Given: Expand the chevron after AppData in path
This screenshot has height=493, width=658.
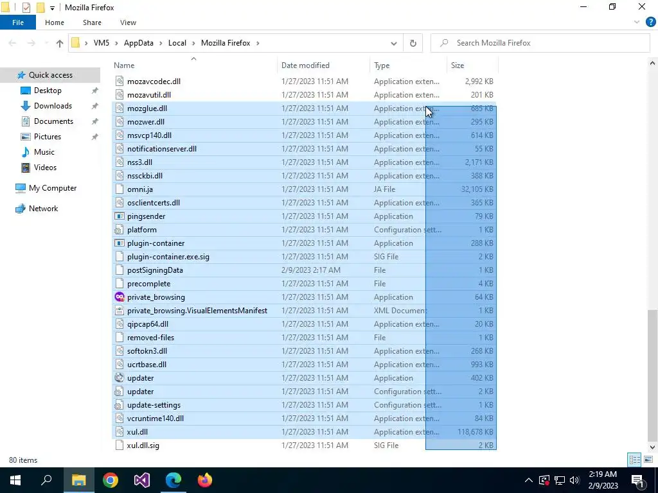Looking at the screenshot, I should (x=161, y=43).
